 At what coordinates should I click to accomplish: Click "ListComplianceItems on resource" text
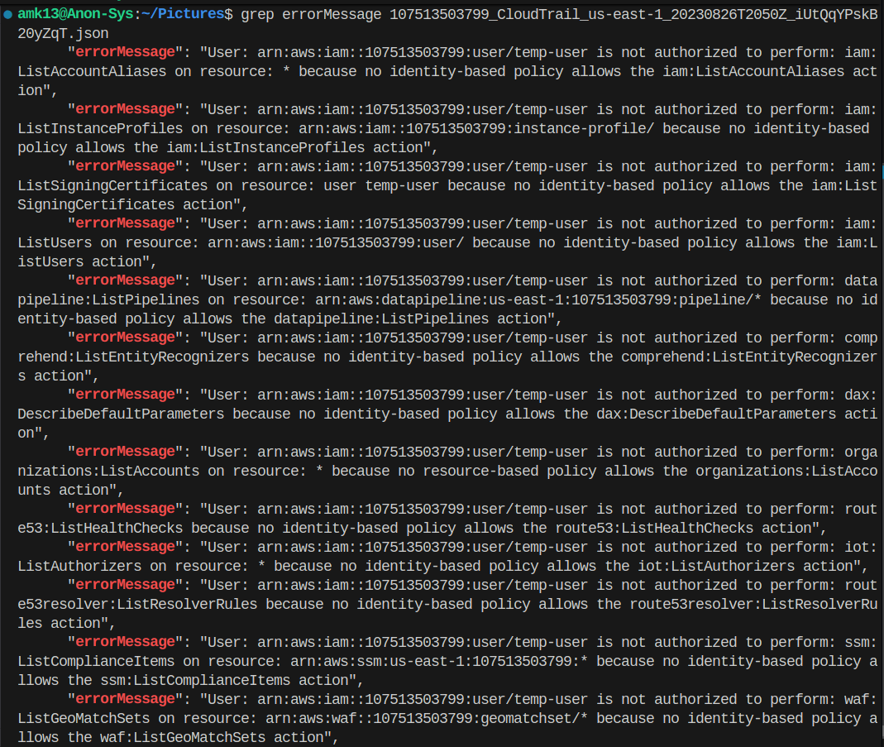[146, 661]
